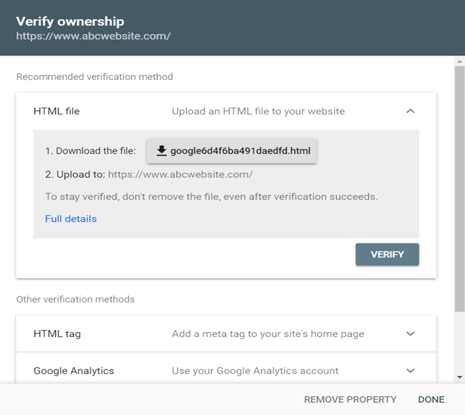Click the site URL in the dialog header

point(94,35)
